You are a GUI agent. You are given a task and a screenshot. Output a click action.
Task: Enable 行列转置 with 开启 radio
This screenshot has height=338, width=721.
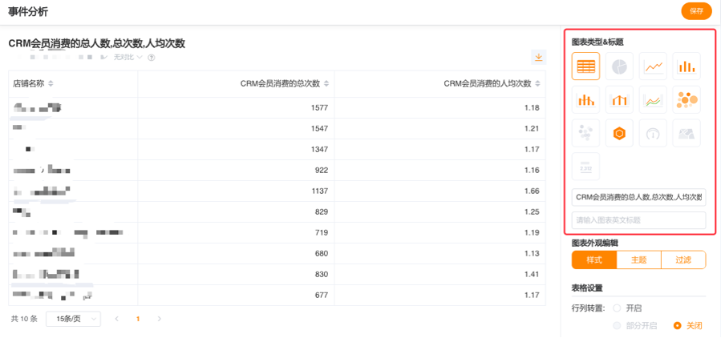(x=617, y=308)
